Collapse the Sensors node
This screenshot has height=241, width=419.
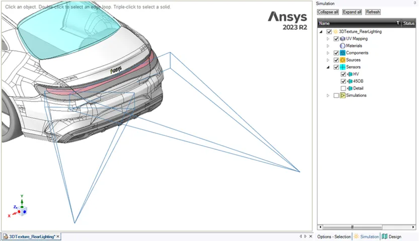[328, 67]
